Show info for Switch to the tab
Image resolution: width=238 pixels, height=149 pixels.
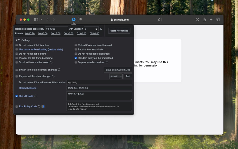59,70
